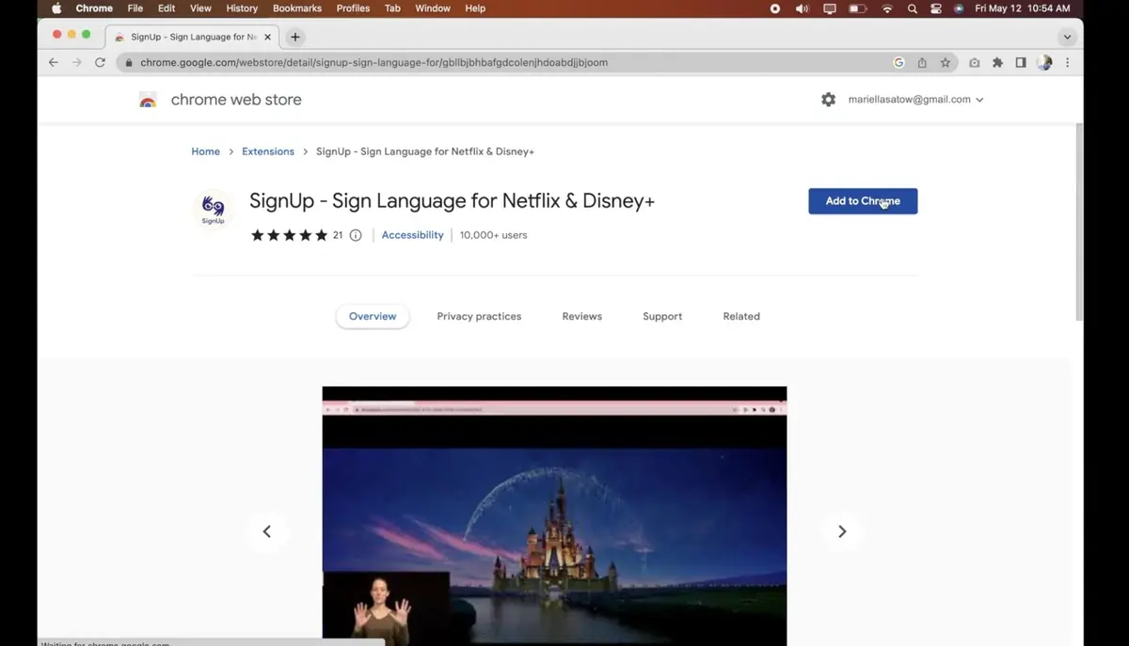Screen dimensions: 1129x646
Task: Open a new tab with the plus button
Action: tap(295, 38)
